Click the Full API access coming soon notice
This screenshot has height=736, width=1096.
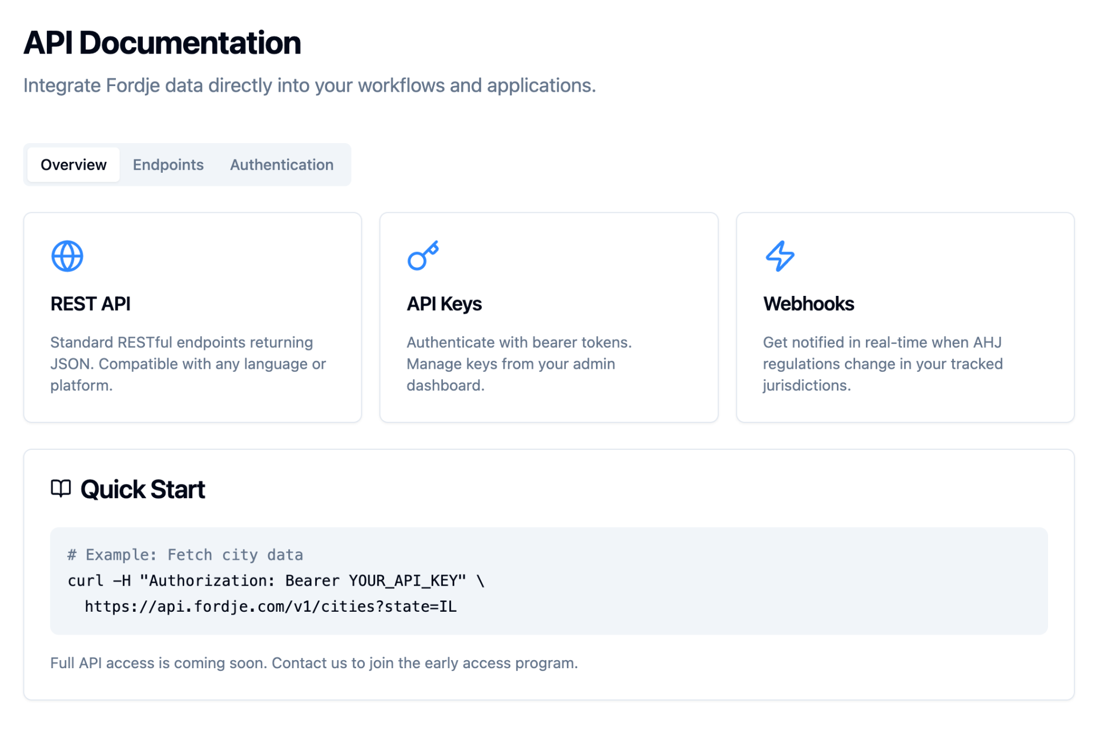(x=314, y=663)
